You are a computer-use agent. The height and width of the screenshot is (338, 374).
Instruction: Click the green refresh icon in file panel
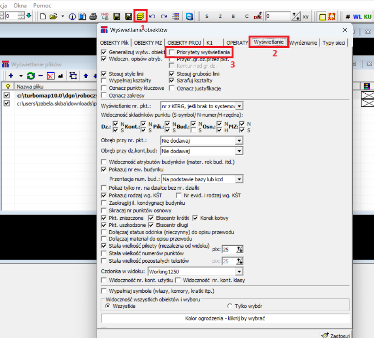pos(31,75)
